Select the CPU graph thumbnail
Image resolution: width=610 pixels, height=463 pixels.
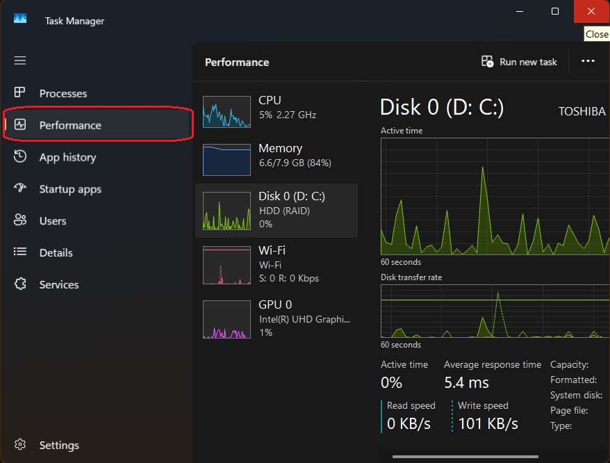click(226, 112)
